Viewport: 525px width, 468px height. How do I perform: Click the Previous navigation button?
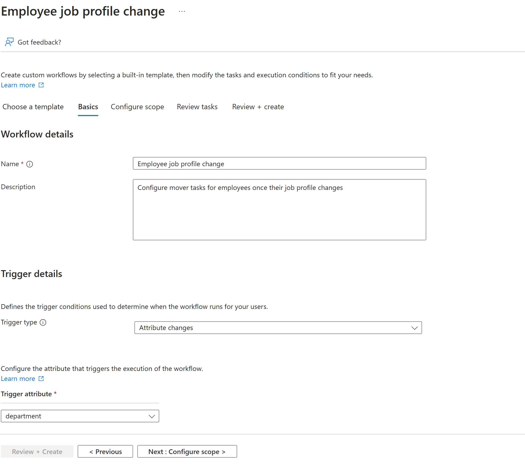(x=105, y=451)
